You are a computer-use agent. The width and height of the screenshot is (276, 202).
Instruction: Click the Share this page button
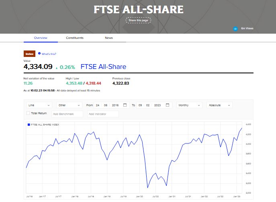[x=138, y=20]
